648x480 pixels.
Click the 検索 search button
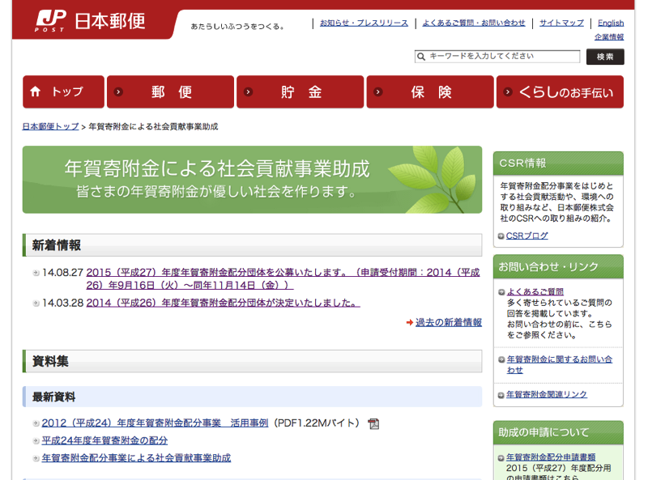[605, 57]
